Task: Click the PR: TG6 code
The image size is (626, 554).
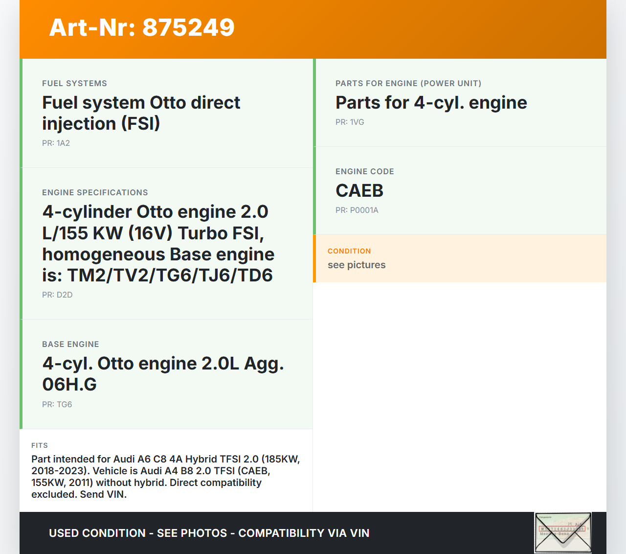Action: 57,405
